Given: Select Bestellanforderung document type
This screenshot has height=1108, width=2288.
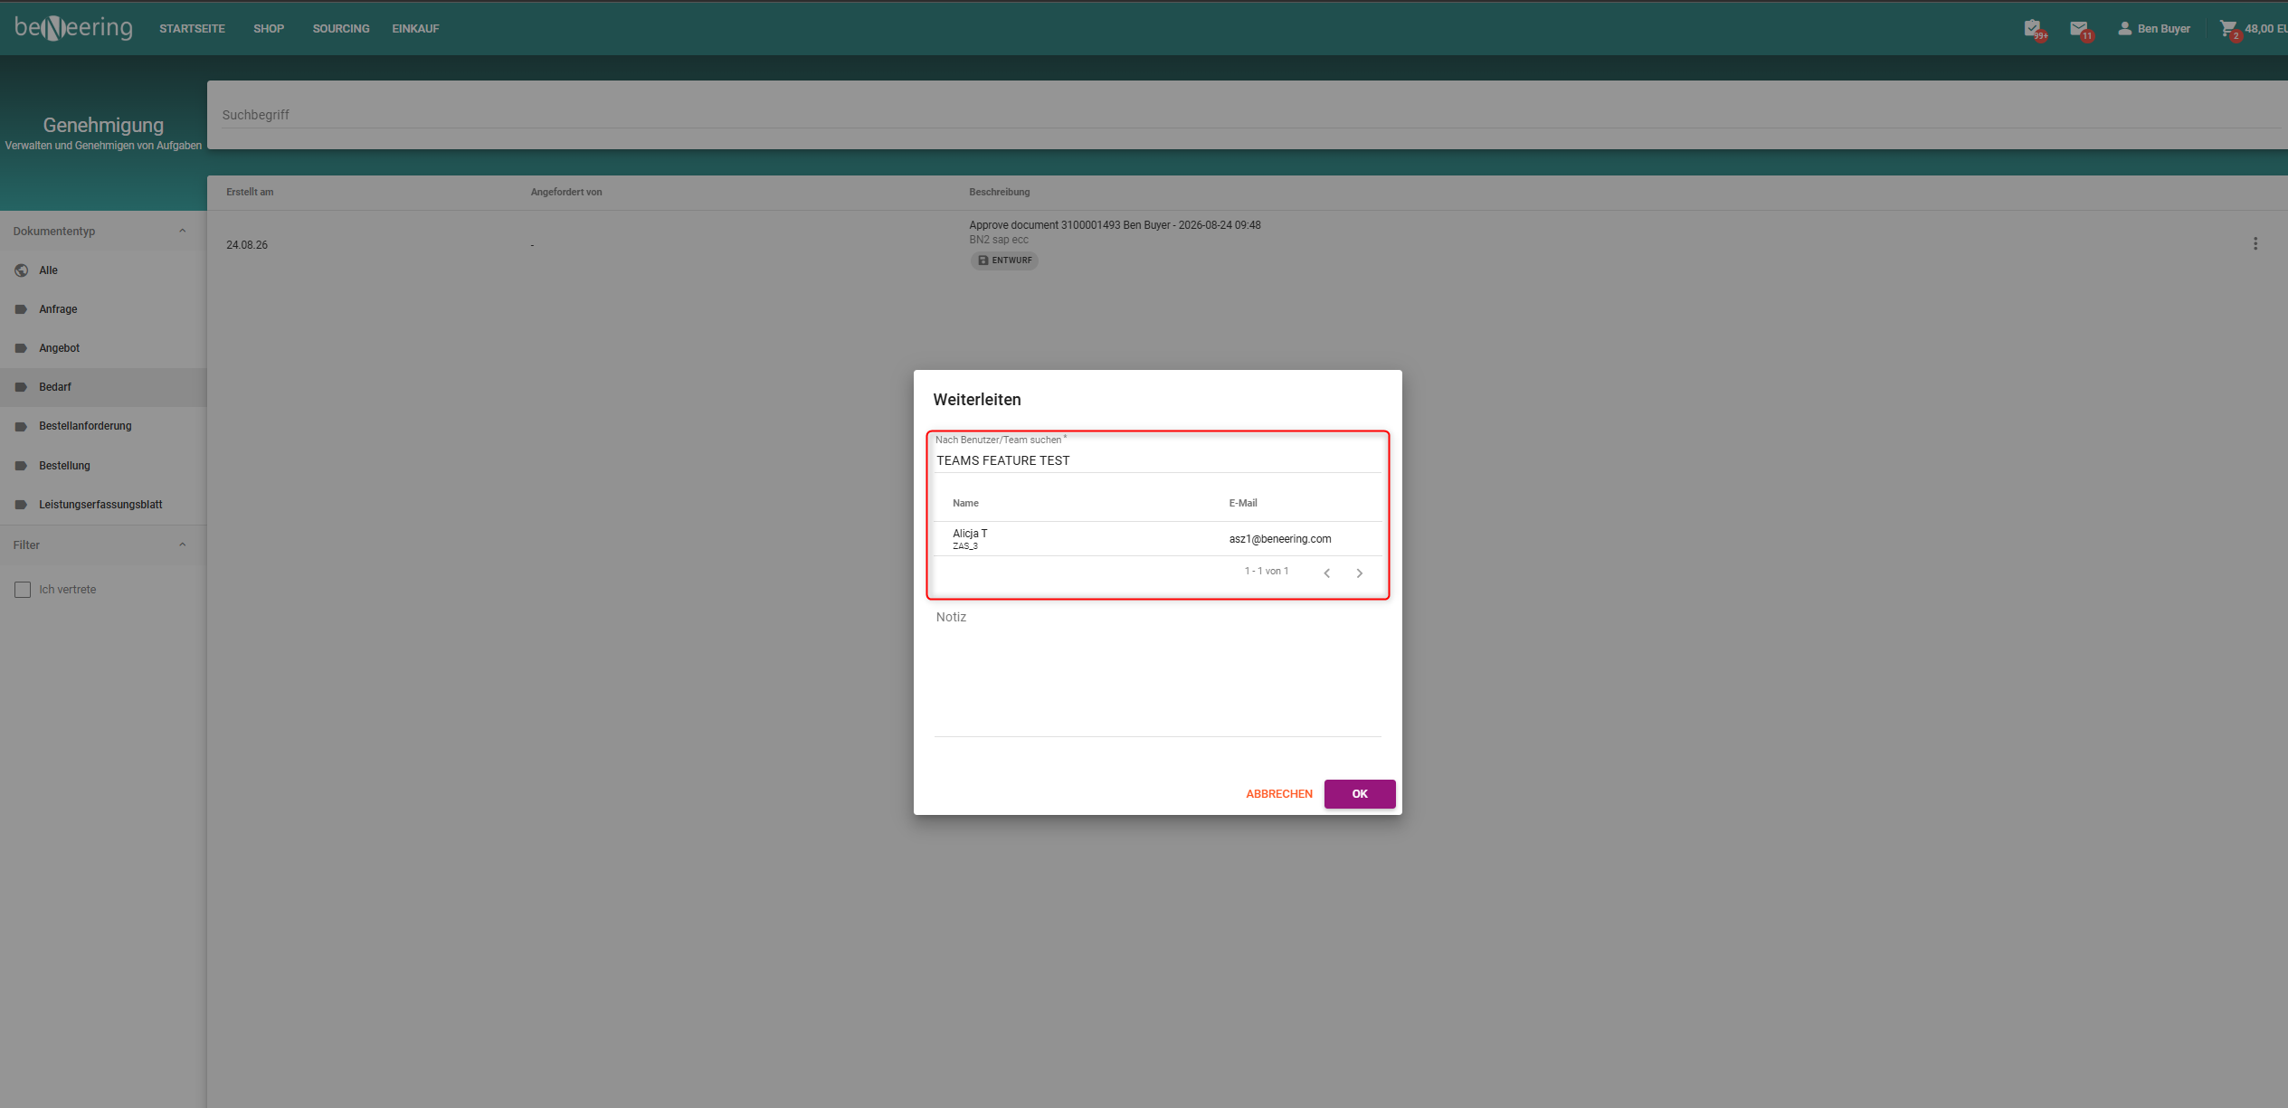Looking at the screenshot, I should coord(103,426).
